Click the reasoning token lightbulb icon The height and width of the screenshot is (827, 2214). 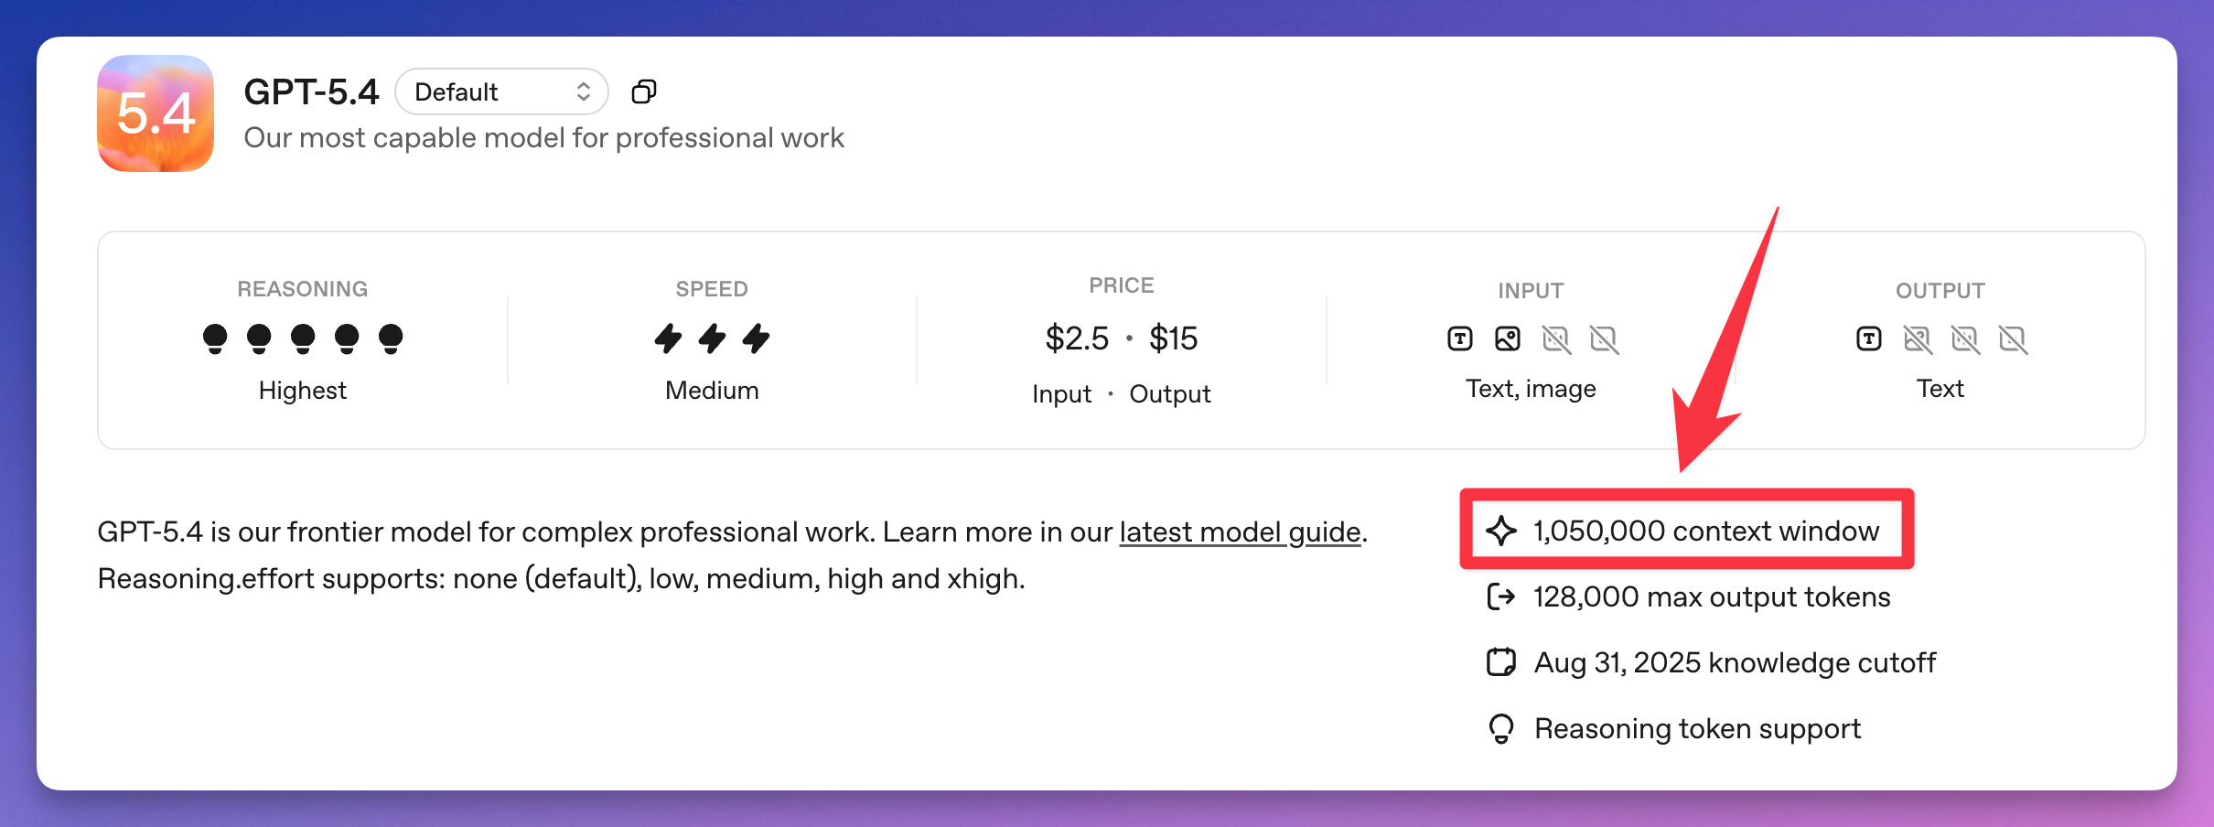[x=1501, y=728]
